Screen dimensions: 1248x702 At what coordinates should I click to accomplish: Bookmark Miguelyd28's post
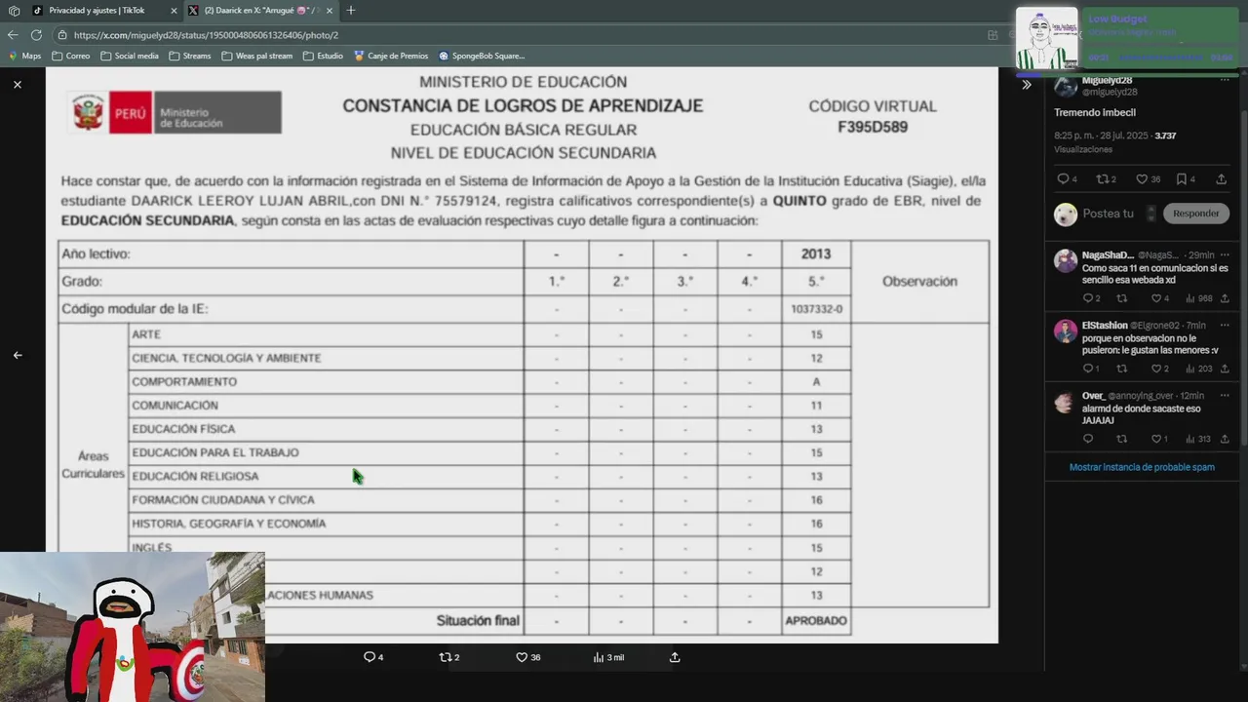1182,179
